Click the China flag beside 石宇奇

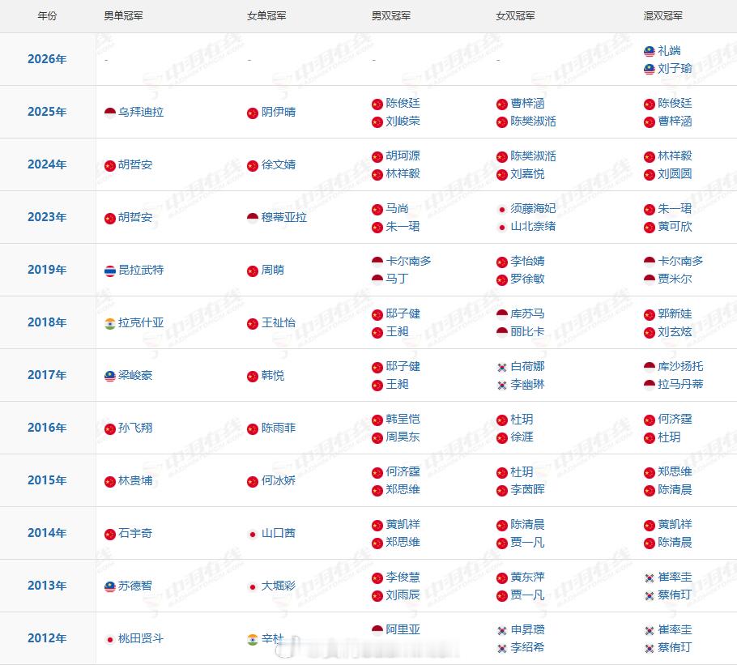click(110, 534)
